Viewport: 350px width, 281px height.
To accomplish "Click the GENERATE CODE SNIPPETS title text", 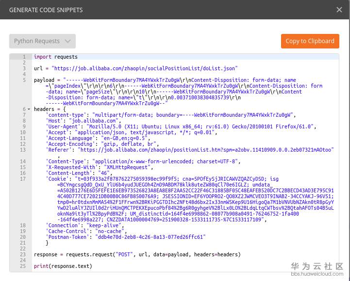I will tap(46, 10).
